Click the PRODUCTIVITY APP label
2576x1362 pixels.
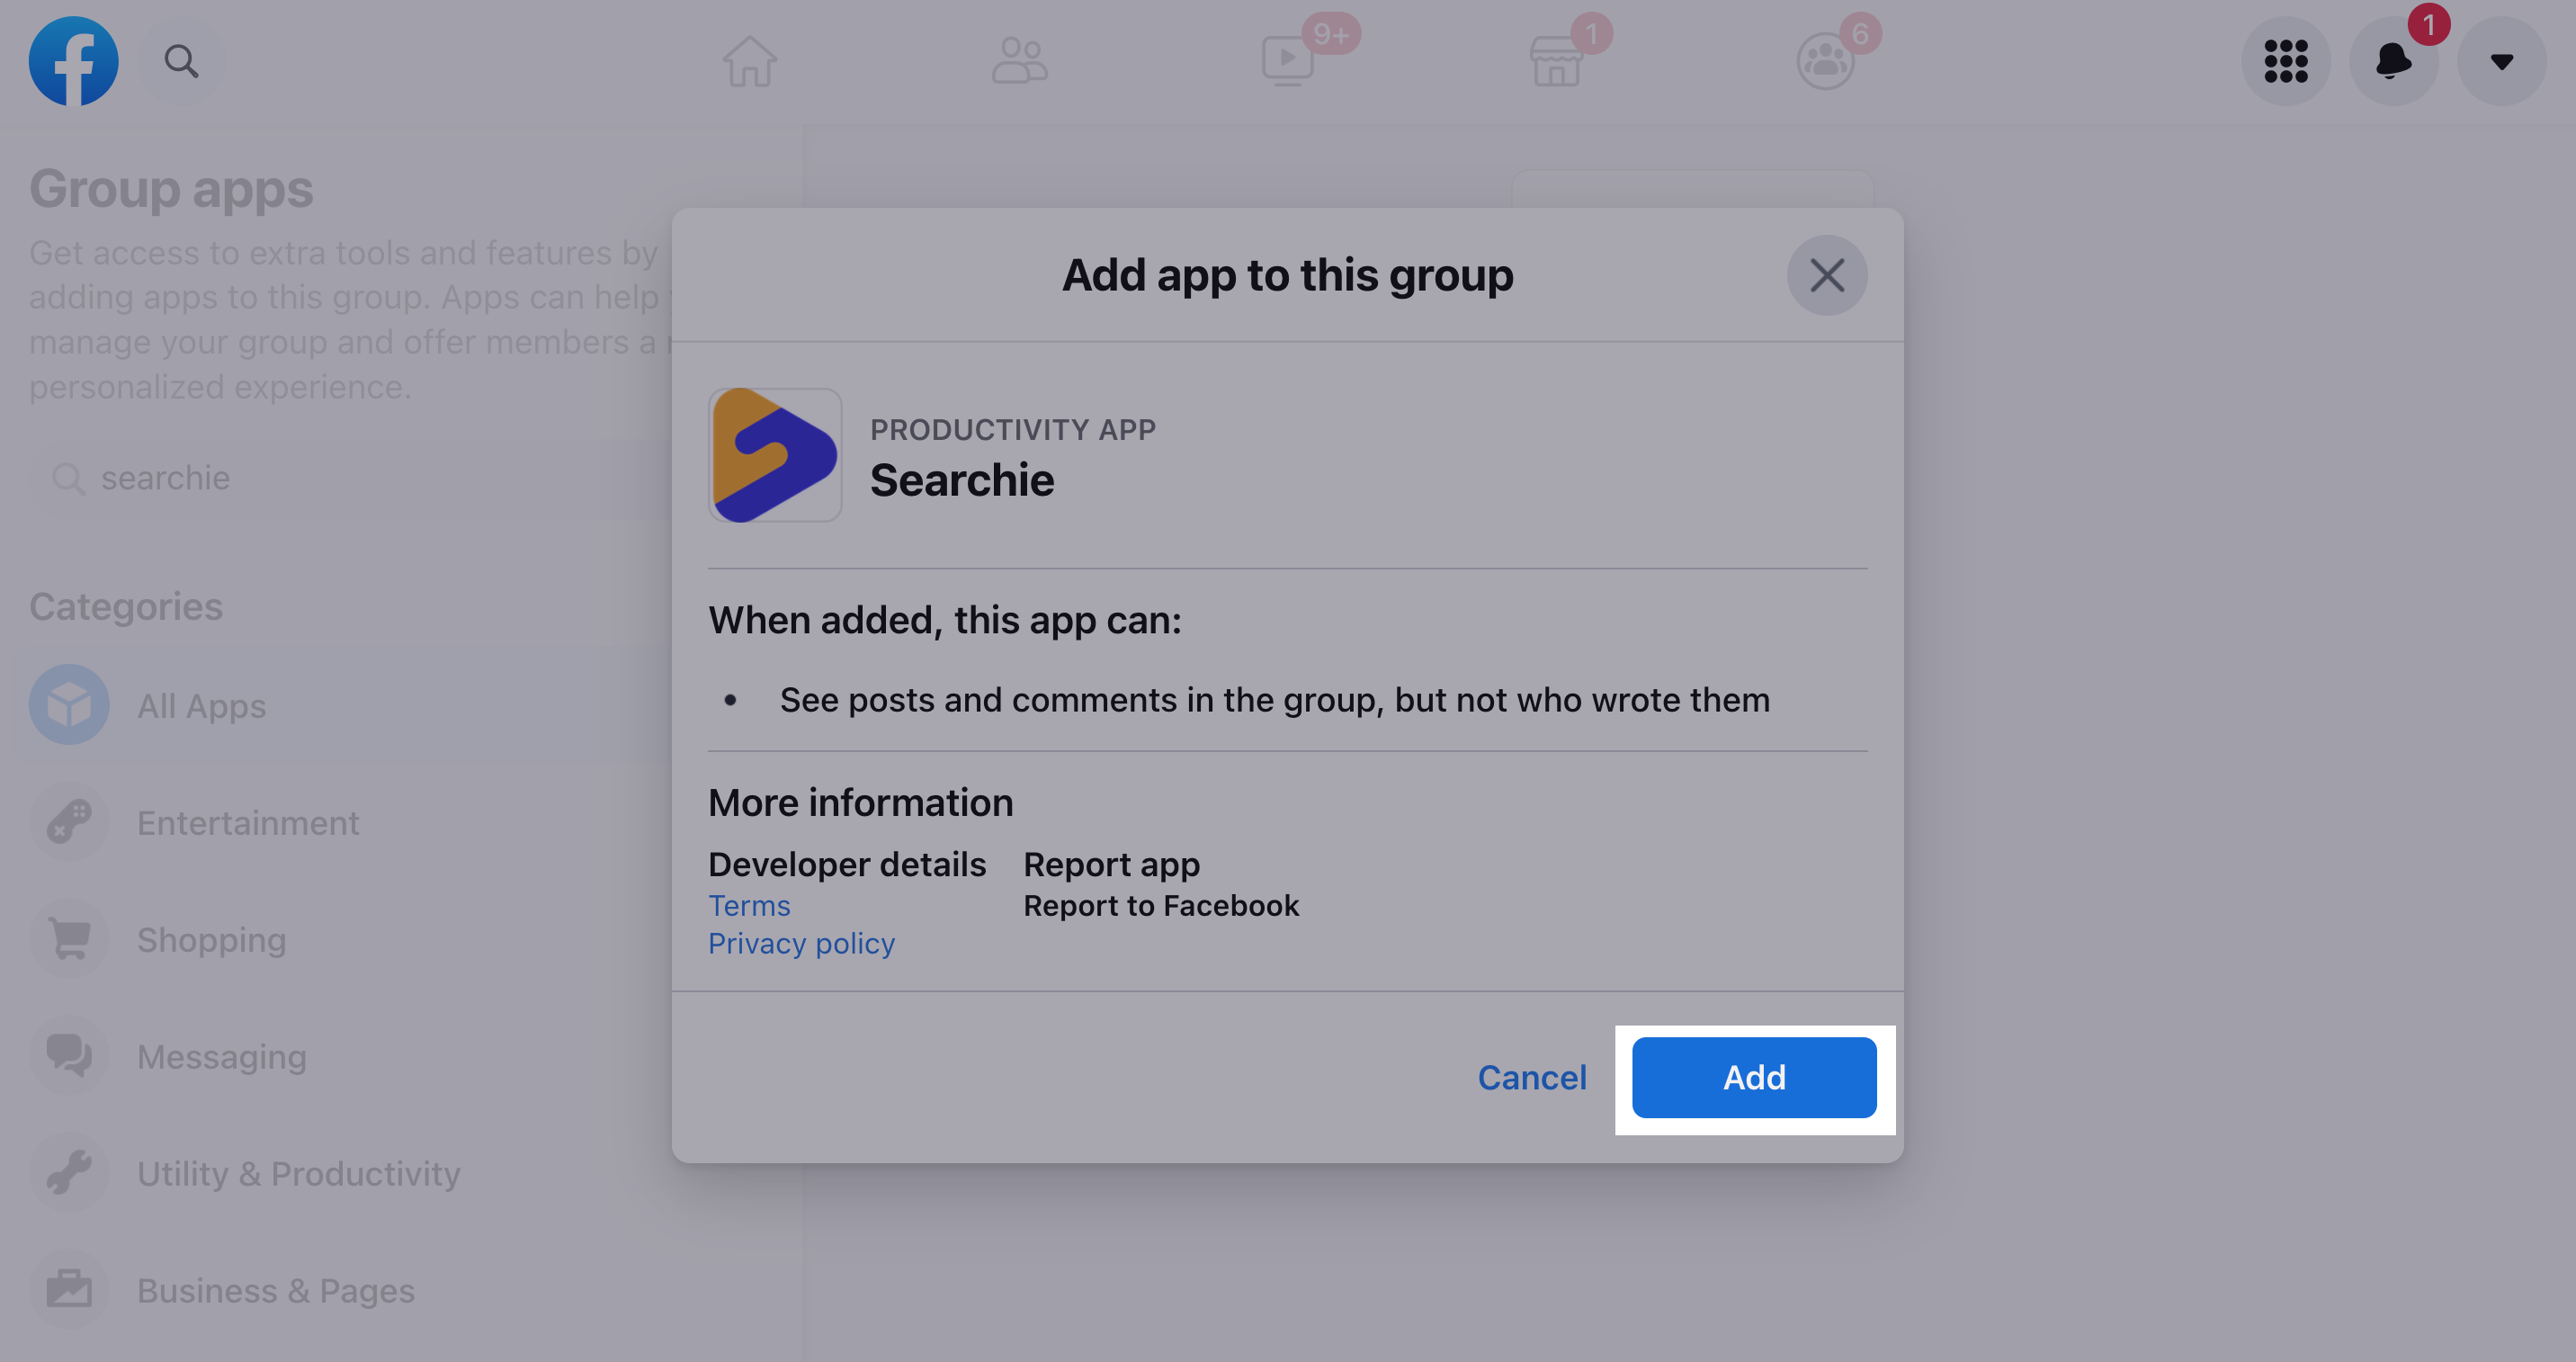(1012, 430)
